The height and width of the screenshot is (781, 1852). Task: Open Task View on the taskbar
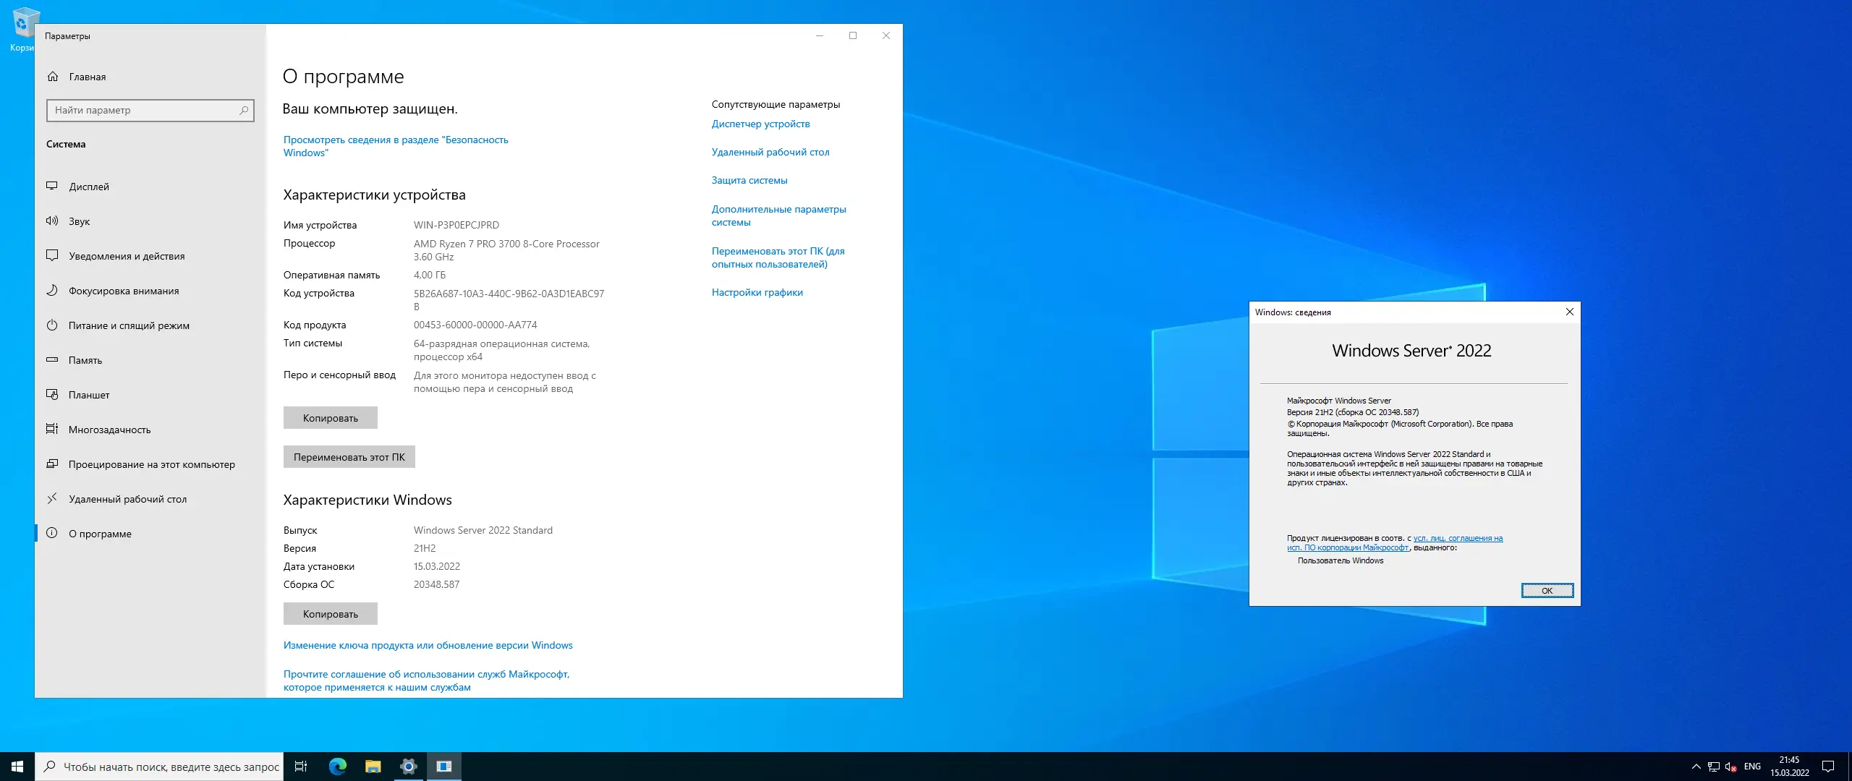click(x=300, y=767)
